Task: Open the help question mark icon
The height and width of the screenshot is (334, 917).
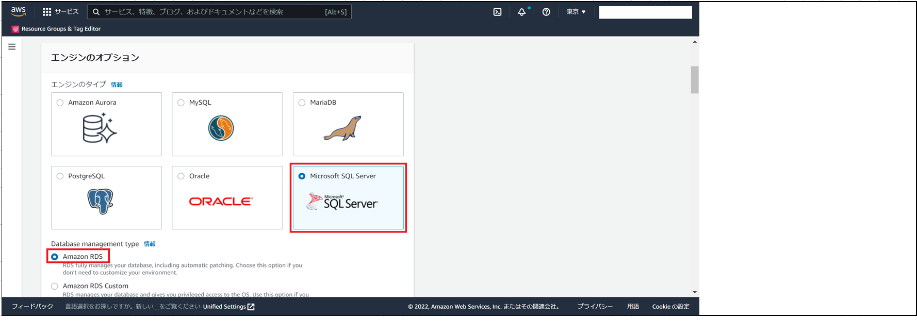Action: (546, 12)
